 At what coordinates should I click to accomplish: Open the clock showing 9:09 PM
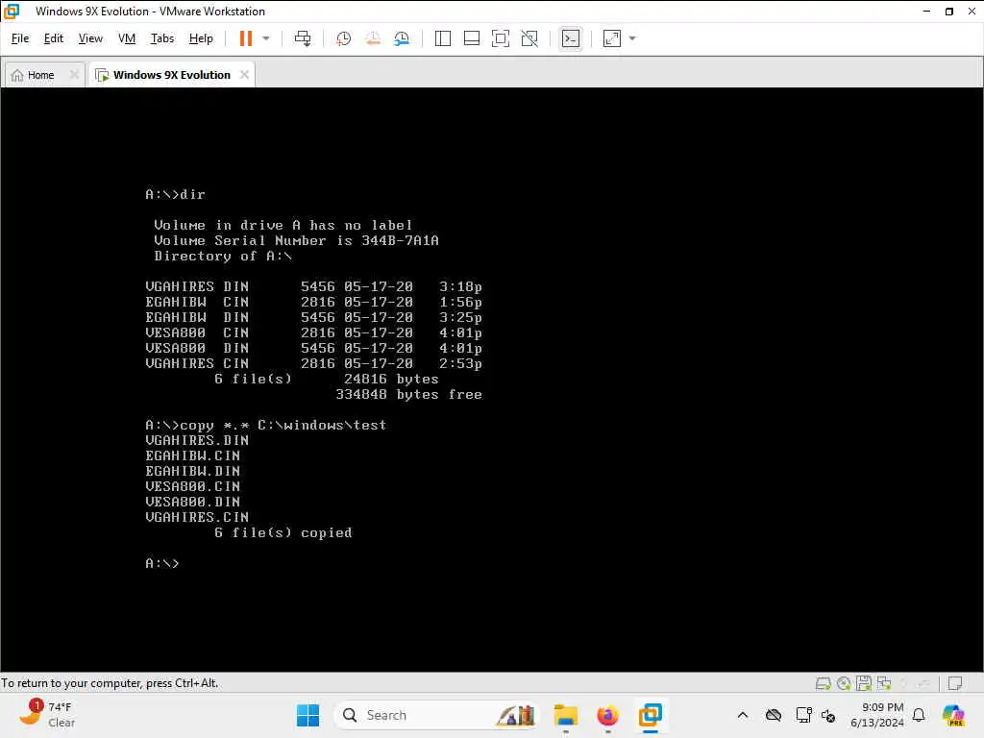point(876,715)
